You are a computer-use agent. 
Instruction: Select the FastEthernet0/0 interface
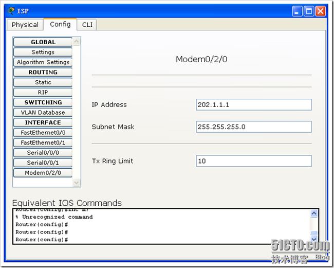click(x=43, y=132)
